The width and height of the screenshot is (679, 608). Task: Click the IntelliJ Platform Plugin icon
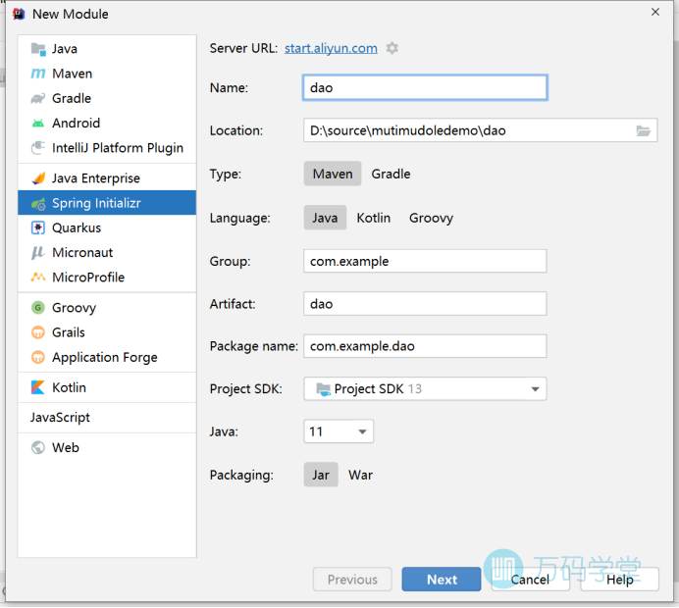coord(38,148)
